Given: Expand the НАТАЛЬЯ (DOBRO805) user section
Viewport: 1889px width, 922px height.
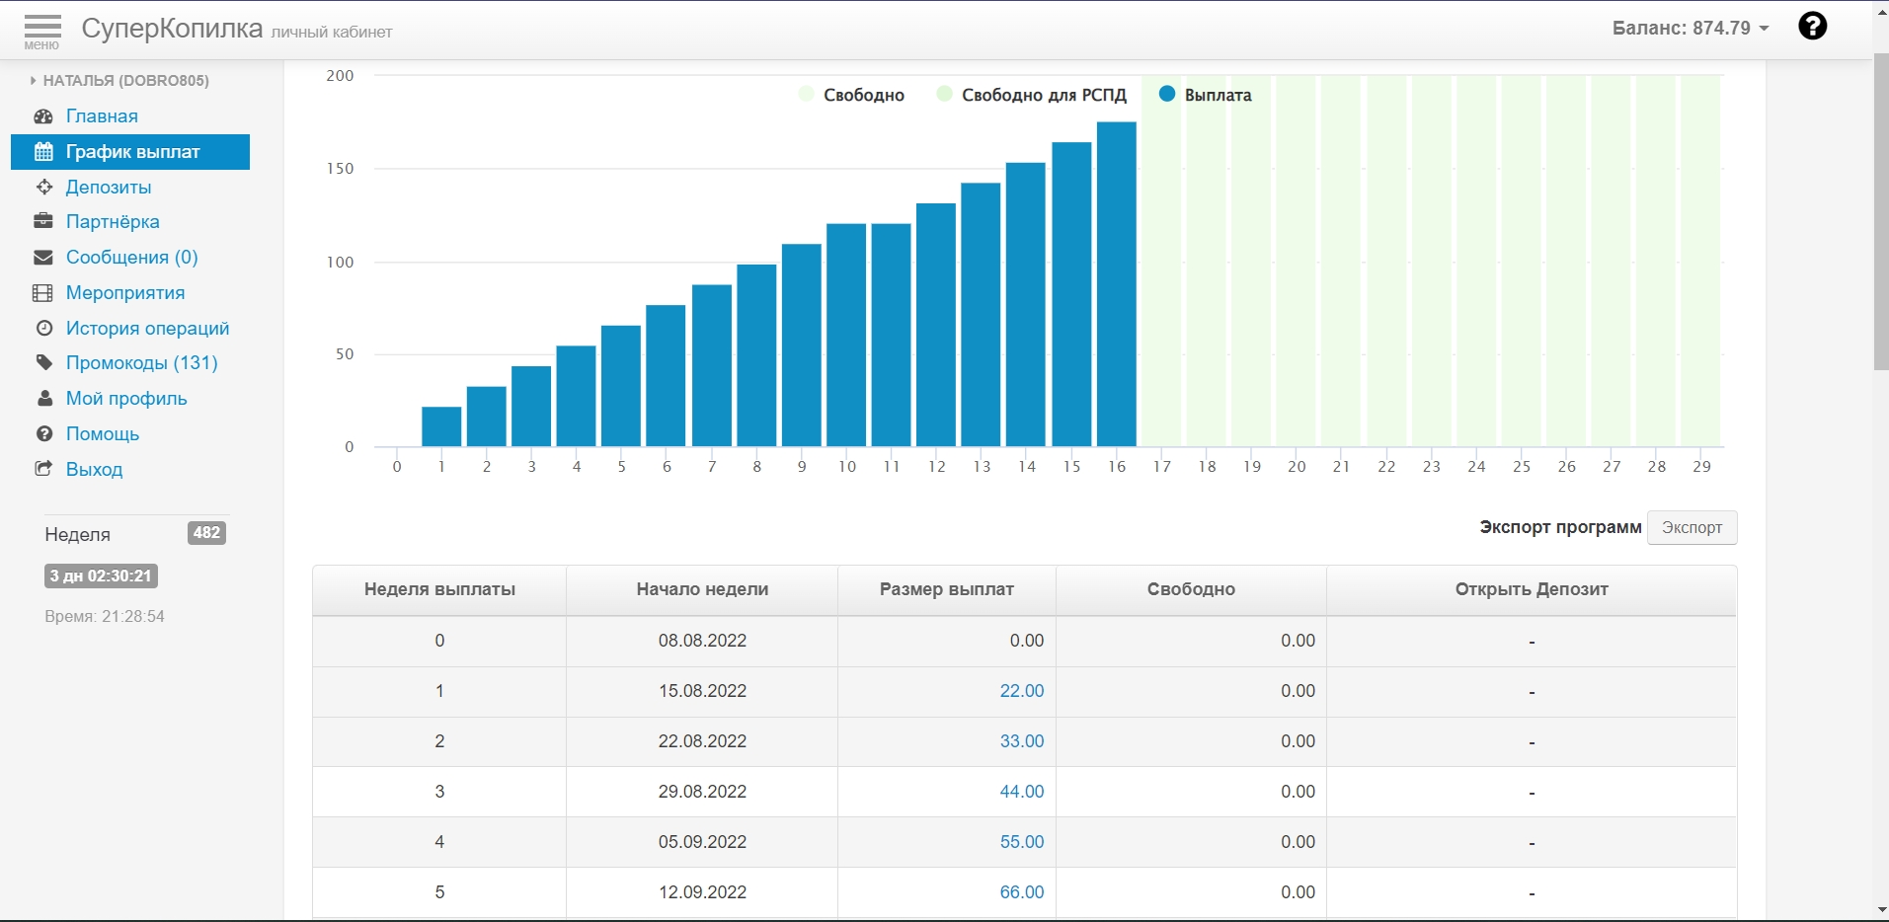Looking at the screenshot, I should coord(119,81).
